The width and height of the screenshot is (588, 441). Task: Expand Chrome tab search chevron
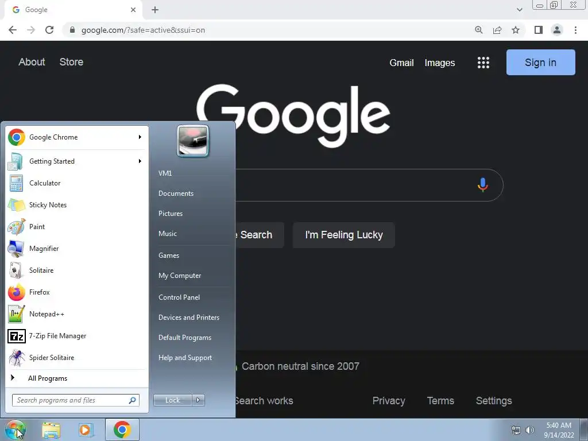pyautogui.click(x=519, y=10)
